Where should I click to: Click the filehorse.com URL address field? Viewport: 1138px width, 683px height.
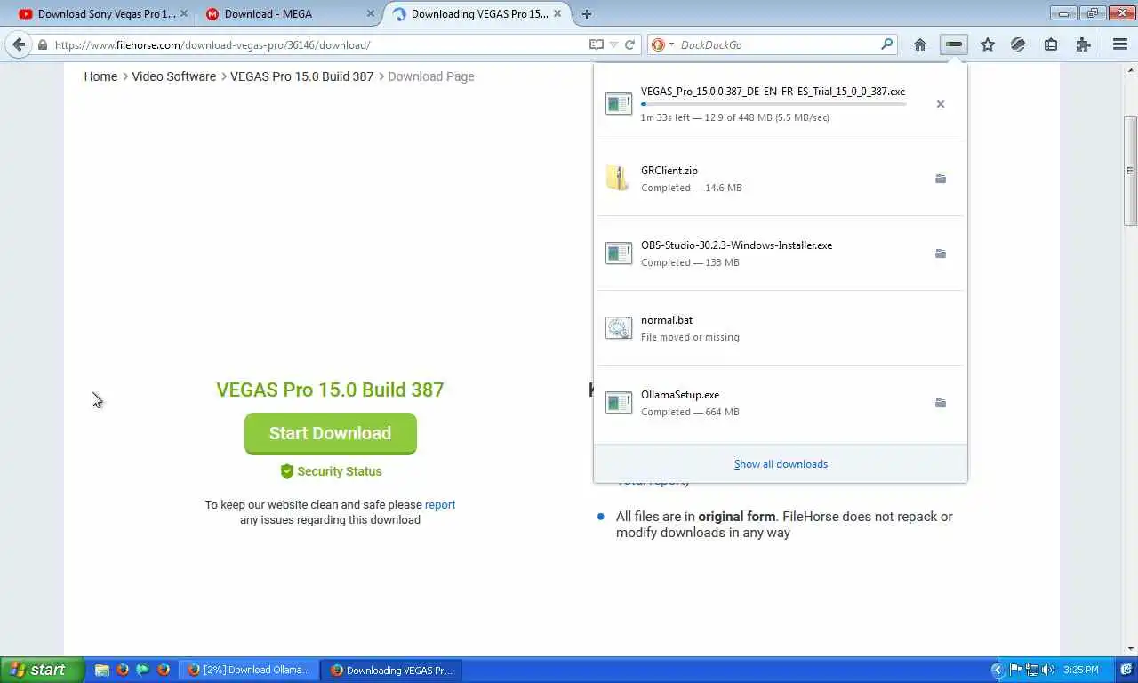pos(318,44)
